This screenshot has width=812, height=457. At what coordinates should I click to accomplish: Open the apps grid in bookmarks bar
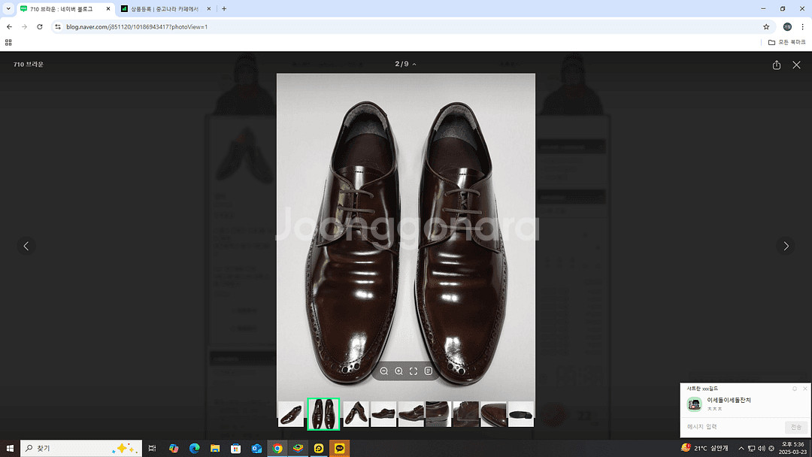(x=8, y=42)
